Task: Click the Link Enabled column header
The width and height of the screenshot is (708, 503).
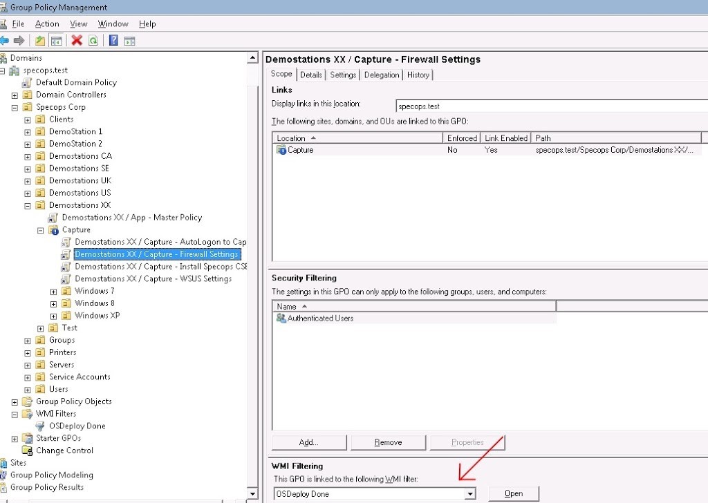Action: click(505, 138)
